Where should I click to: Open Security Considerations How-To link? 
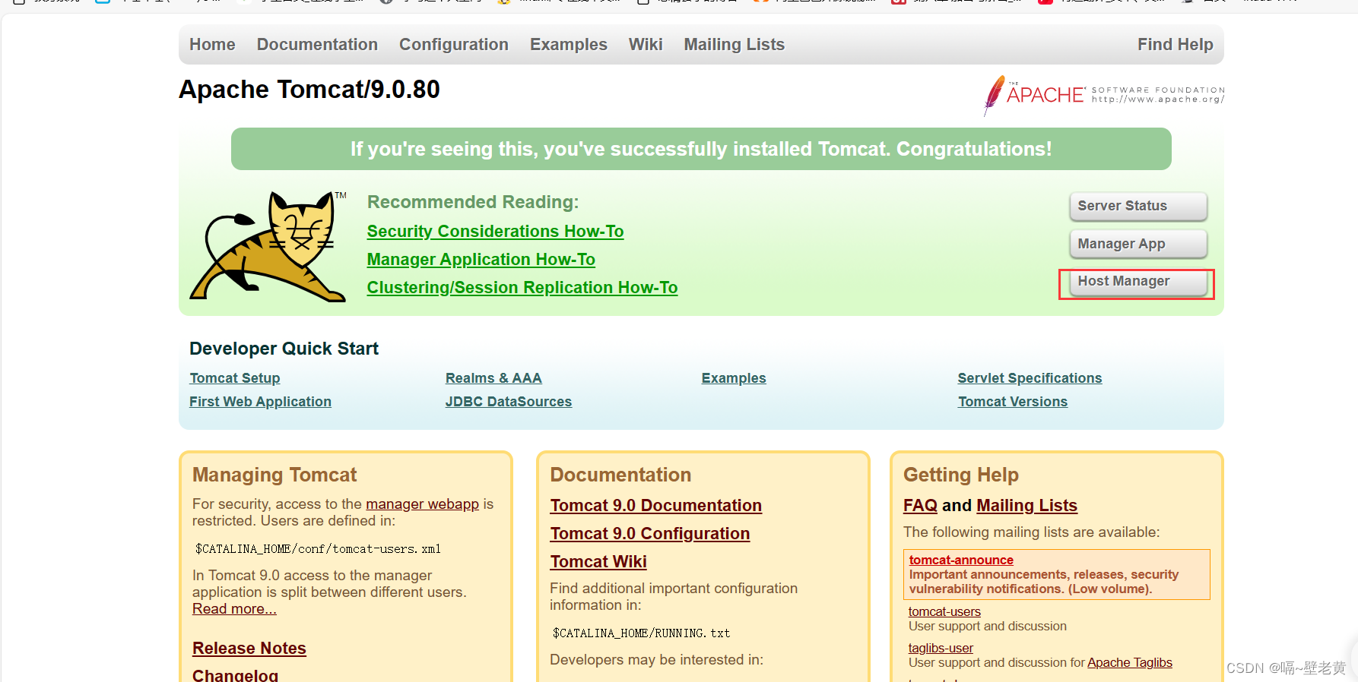pos(495,232)
